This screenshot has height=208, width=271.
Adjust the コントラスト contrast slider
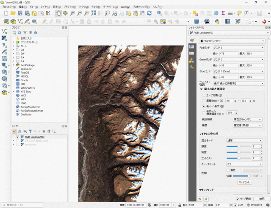click(238, 158)
